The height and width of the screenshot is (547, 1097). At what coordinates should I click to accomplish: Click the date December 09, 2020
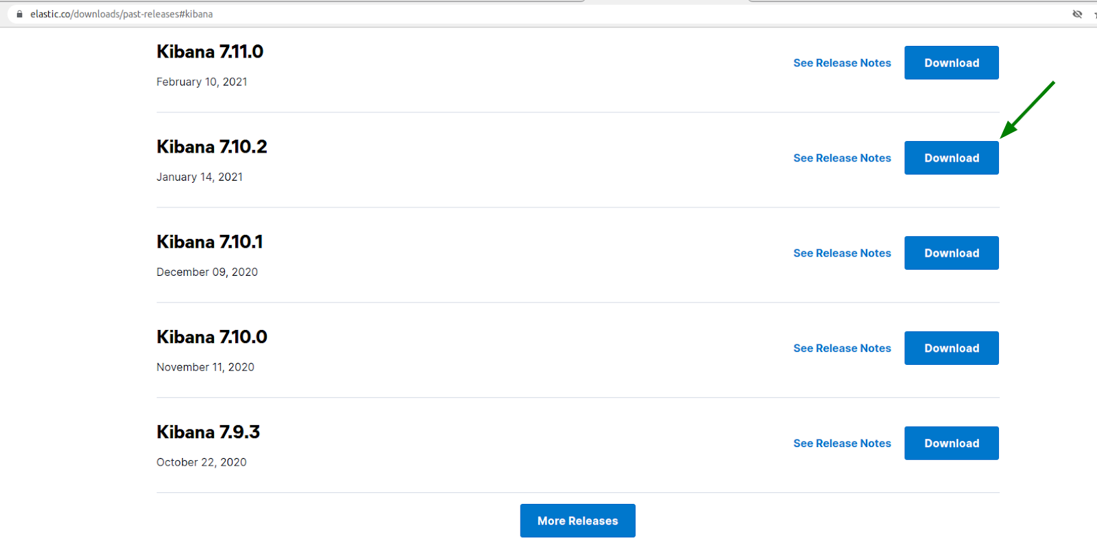(207, 272)
